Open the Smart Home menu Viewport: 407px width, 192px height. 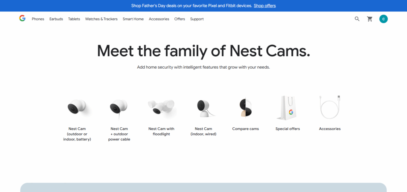(x=133, y=19)
